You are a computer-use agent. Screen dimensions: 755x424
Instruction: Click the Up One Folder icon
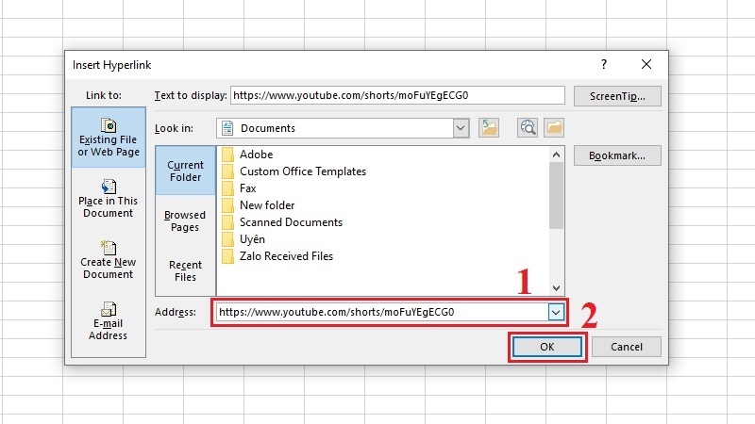tap(489, 128)
